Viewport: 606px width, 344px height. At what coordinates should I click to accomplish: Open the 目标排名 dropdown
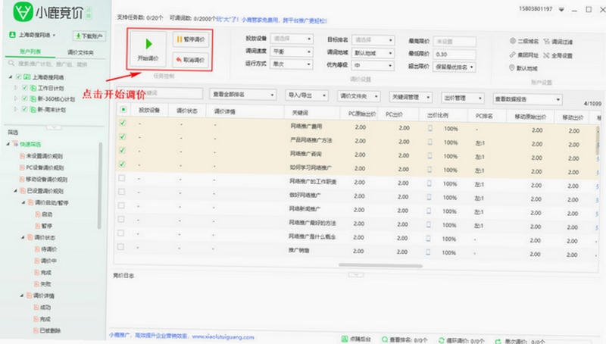pyautogui.click(x=373, y=40)
